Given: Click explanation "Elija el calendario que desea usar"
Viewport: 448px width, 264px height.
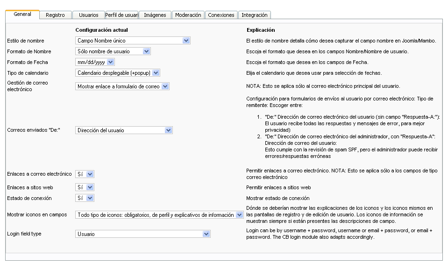Looking at the screenshot, I should click(x=314, y=73).
